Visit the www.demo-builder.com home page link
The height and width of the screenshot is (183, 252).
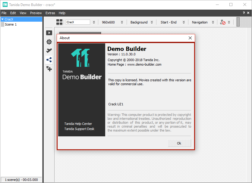144,64
